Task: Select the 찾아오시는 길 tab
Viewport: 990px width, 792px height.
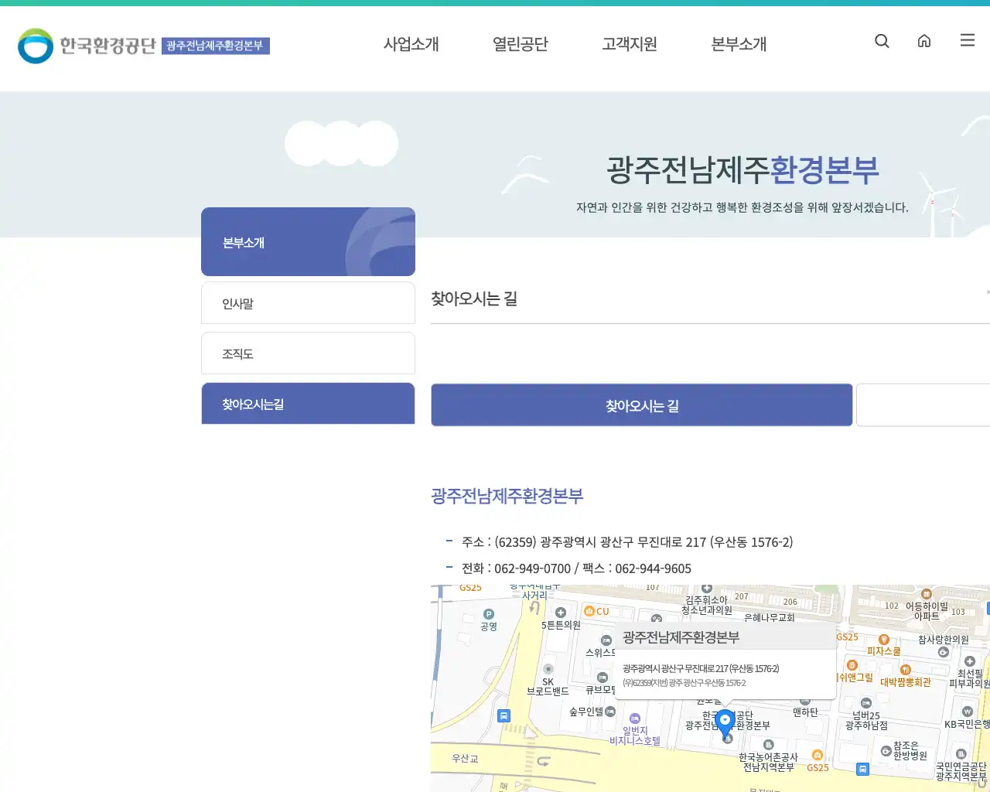Action: pos(641,405)
